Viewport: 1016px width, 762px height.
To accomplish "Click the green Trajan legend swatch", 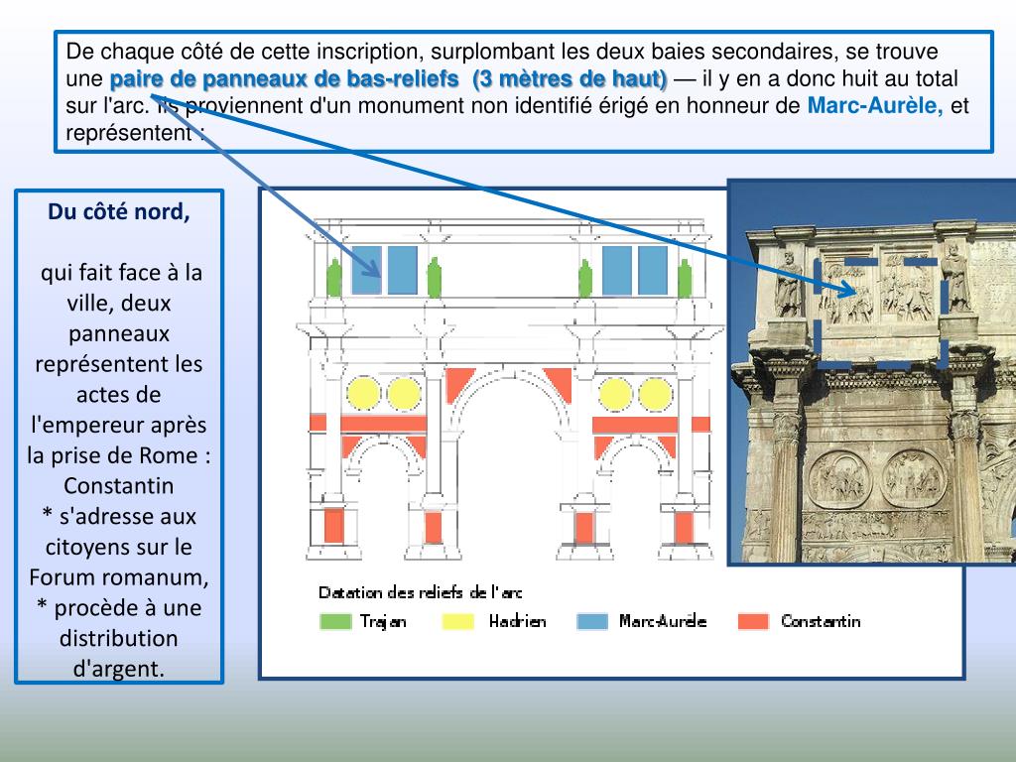I will (x=335, y=621).
